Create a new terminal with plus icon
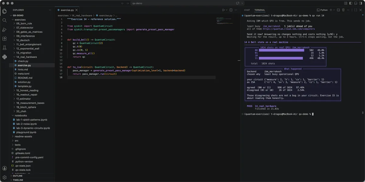The height and width of the screenshot is (182, 365). click(331, 10)
